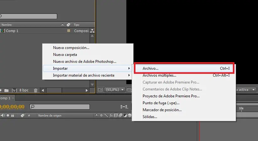Sort by the Tipo column header
This screenshot has width=258, height=141.
76,24
